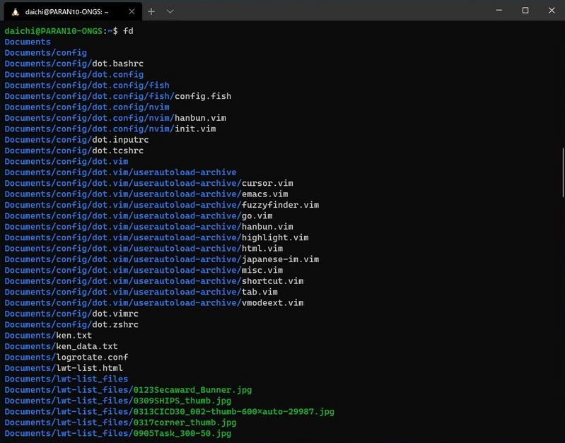Image resolution: width=565 pixels, height=443 pixels.
Task: Click the 'Documents/config/dot.config/nvim' directory line
Action: point(87,107)
